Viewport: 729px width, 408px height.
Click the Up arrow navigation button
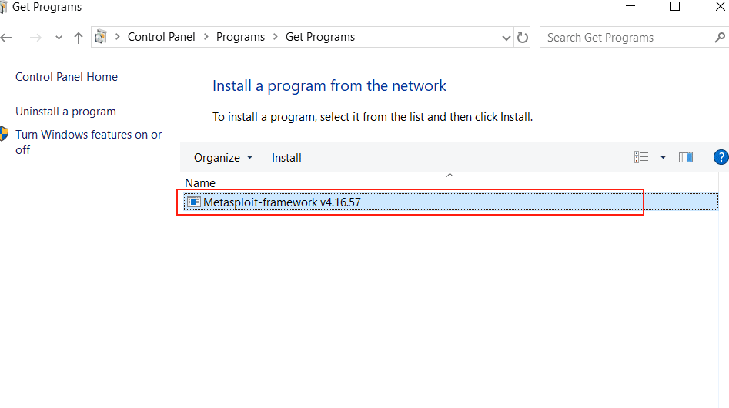click(79, 38)
